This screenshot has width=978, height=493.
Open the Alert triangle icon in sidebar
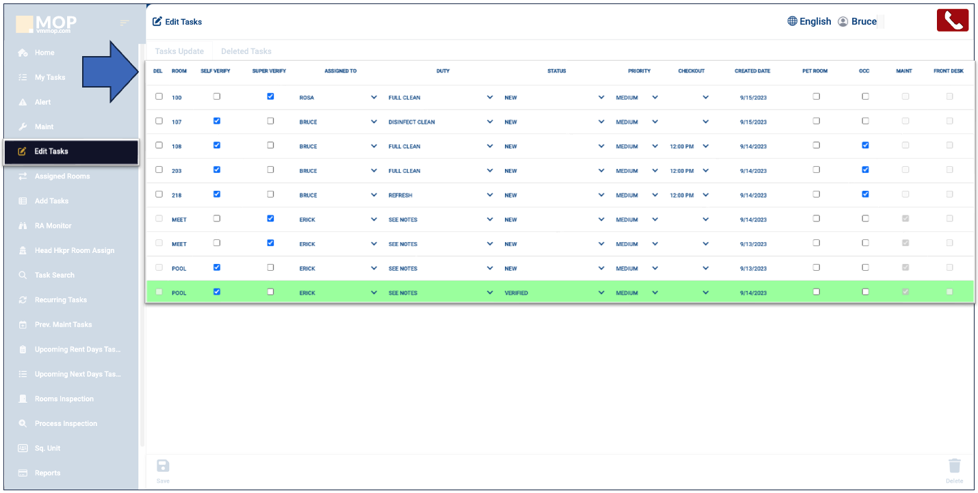click(23, 103)
